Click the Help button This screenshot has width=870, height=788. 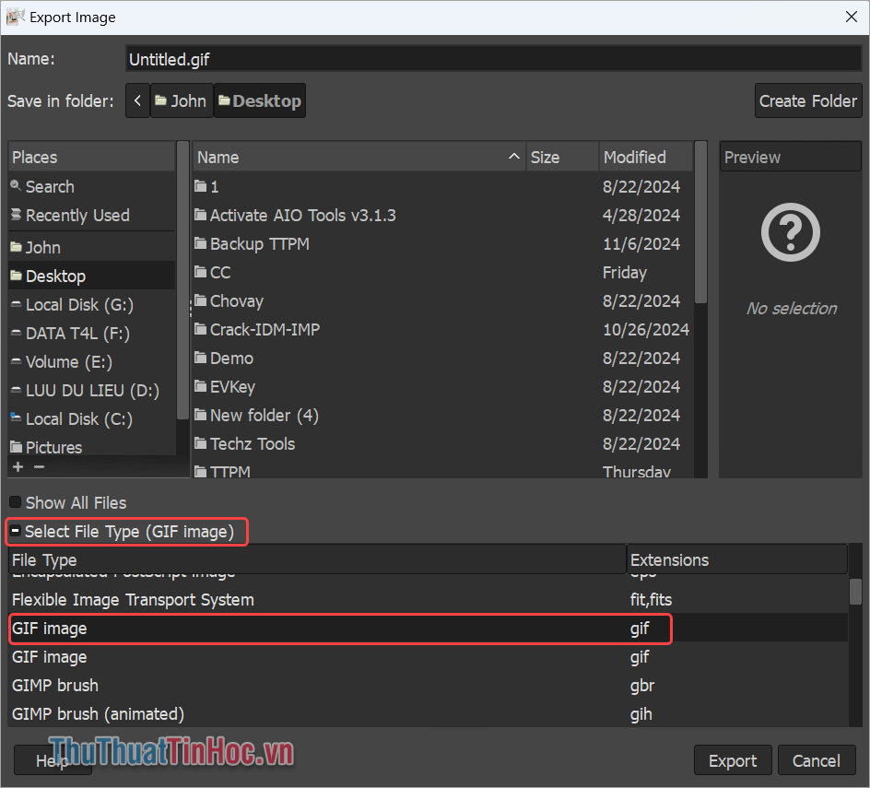53,759
